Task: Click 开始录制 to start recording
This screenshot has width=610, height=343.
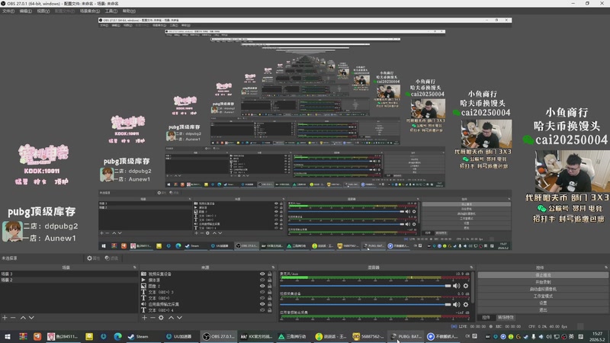Action: click(x=543, y=282)
